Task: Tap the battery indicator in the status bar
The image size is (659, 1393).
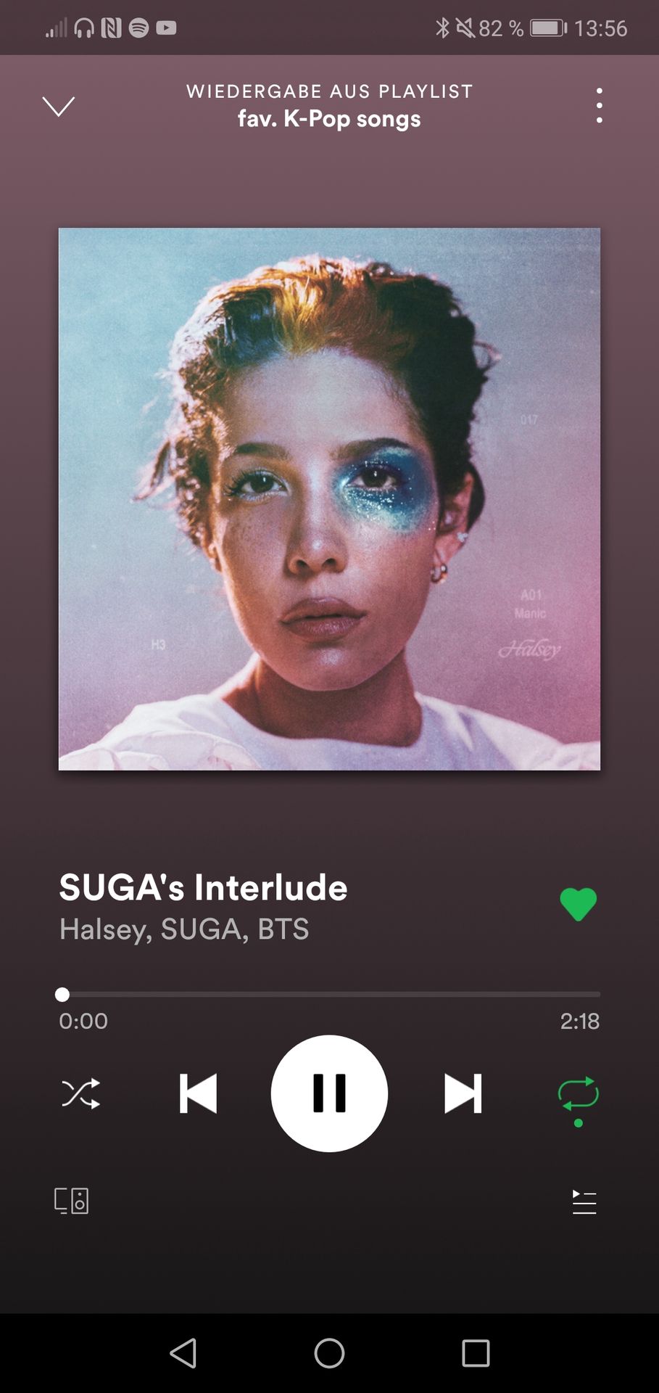Action: pos(548,28)
